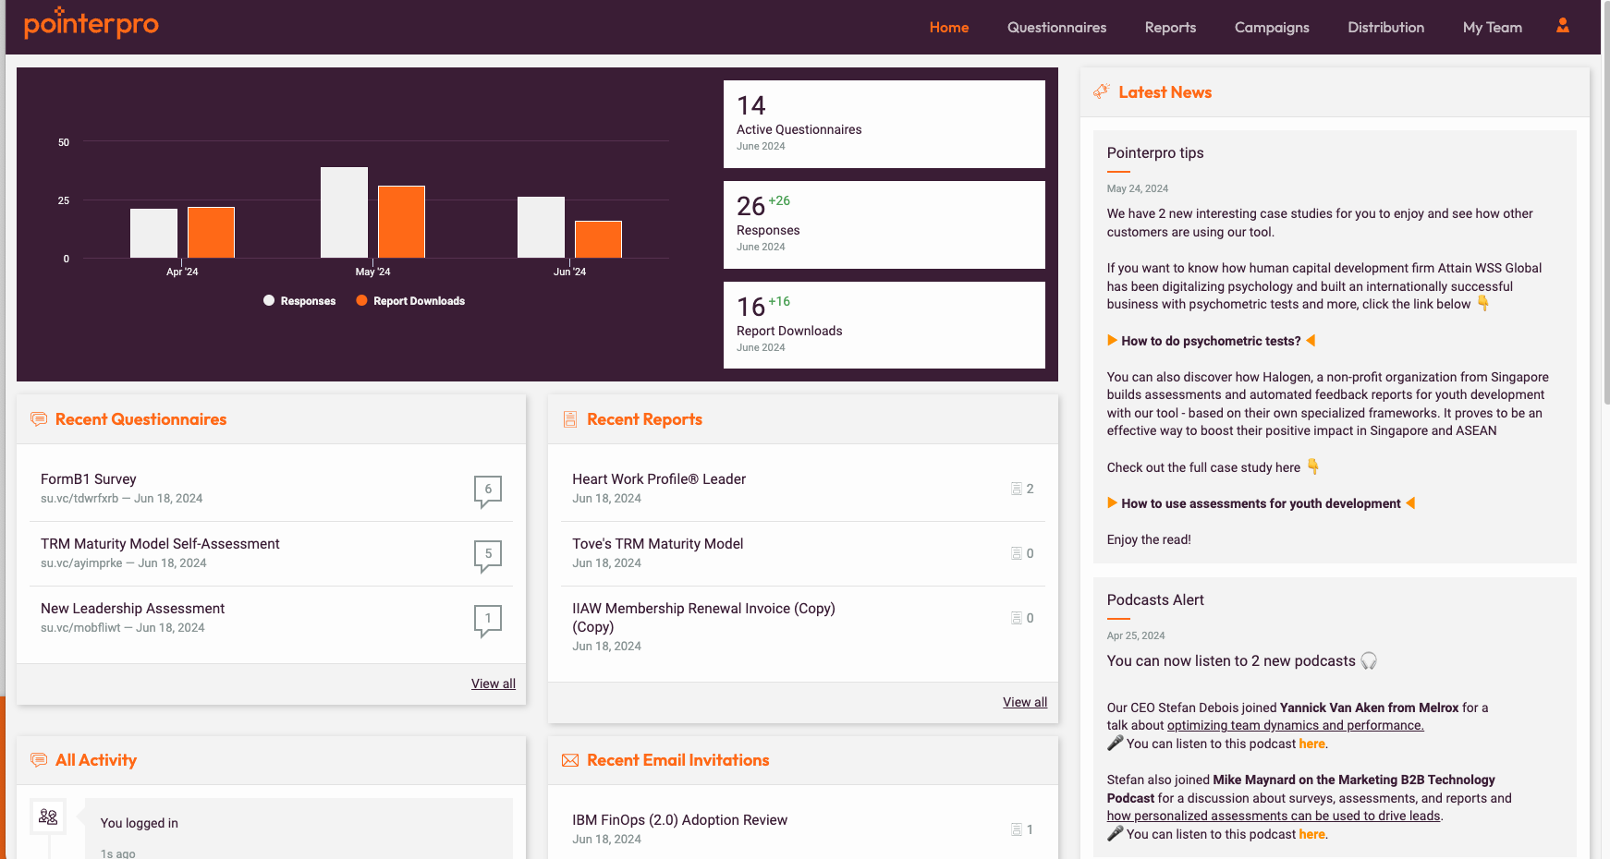Click su.vc/mobfliwt short link text

[80, 627]
